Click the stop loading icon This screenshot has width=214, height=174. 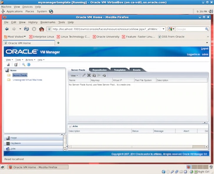(x=34, y=29)
